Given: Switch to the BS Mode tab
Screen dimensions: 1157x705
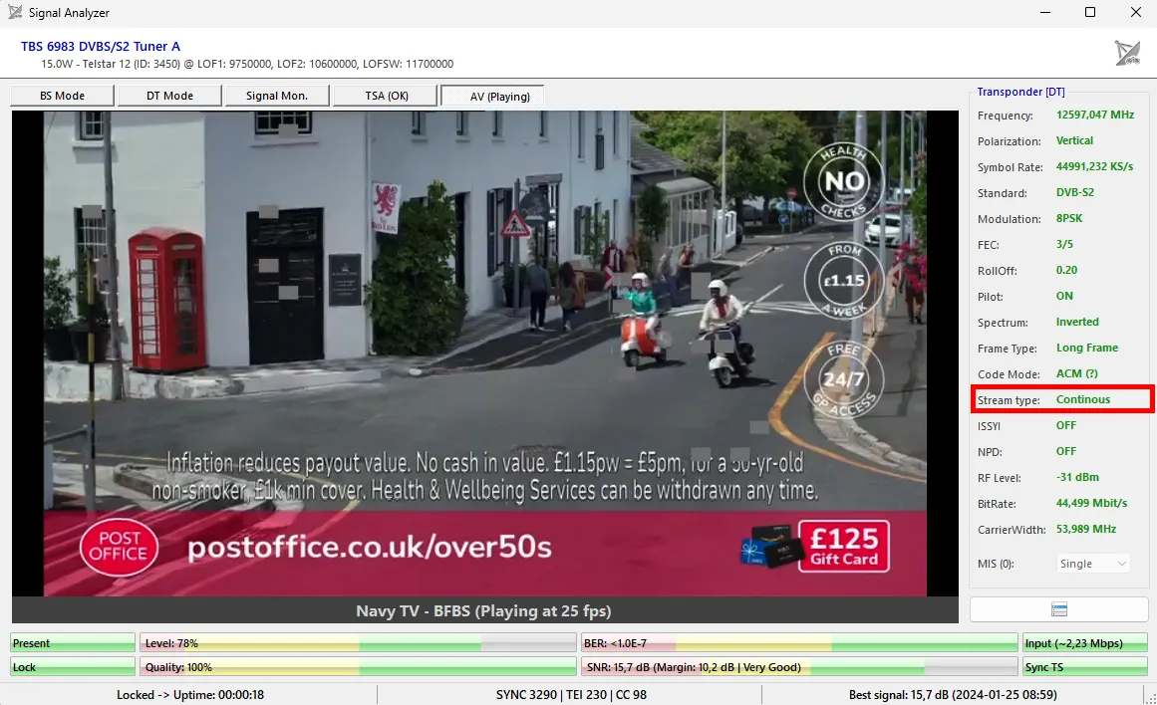Looking at the screenshot, I should click(x=63, y=96).
